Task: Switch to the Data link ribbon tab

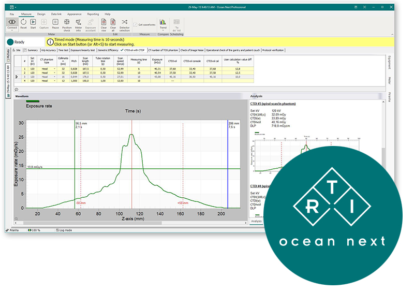Action: tap(56, 14)
